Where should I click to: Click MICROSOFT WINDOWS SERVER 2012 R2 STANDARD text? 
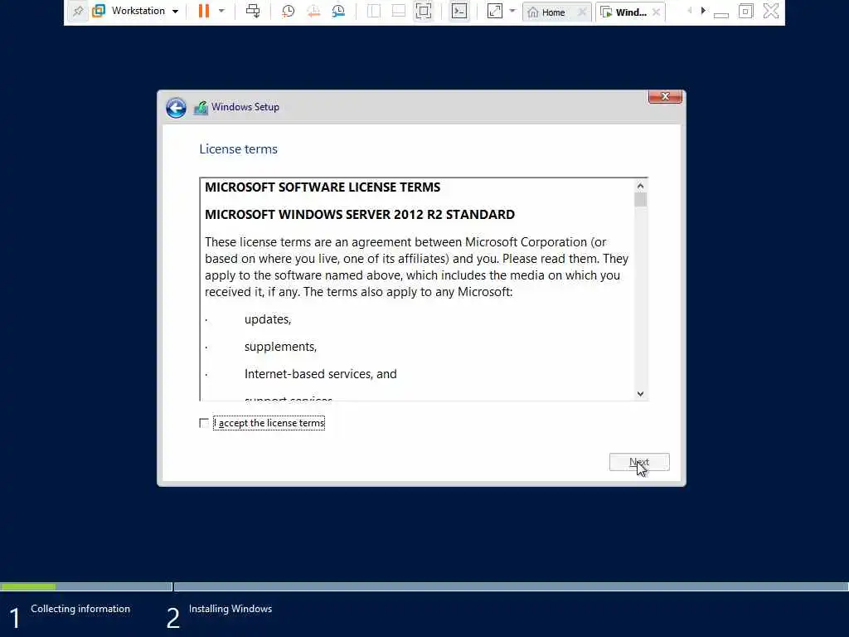pyautogui.click(x=360, y=215)
